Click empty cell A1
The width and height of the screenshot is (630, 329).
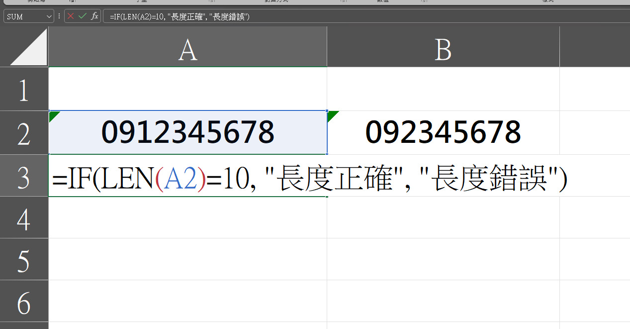(188, 89)
